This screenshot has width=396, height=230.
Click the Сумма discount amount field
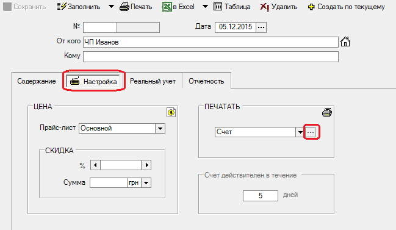[x=109, y=183]
